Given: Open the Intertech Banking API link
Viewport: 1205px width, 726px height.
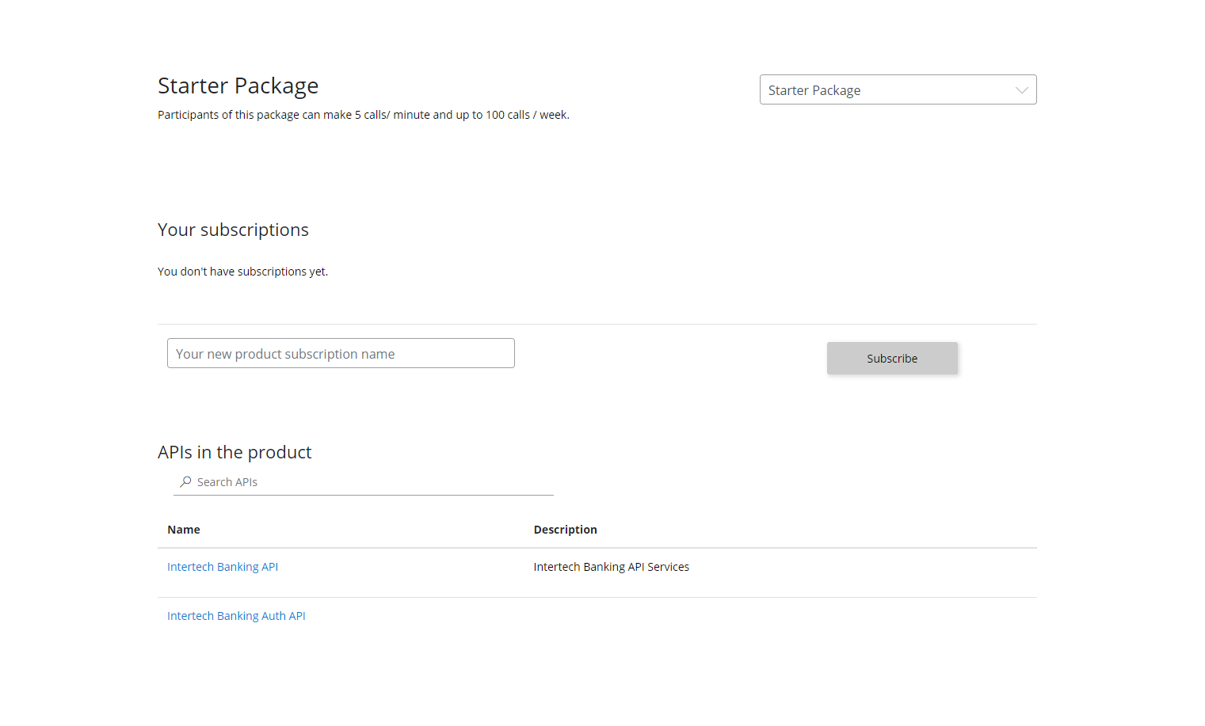Looking at the screenshot, I should tap(223, 567).
